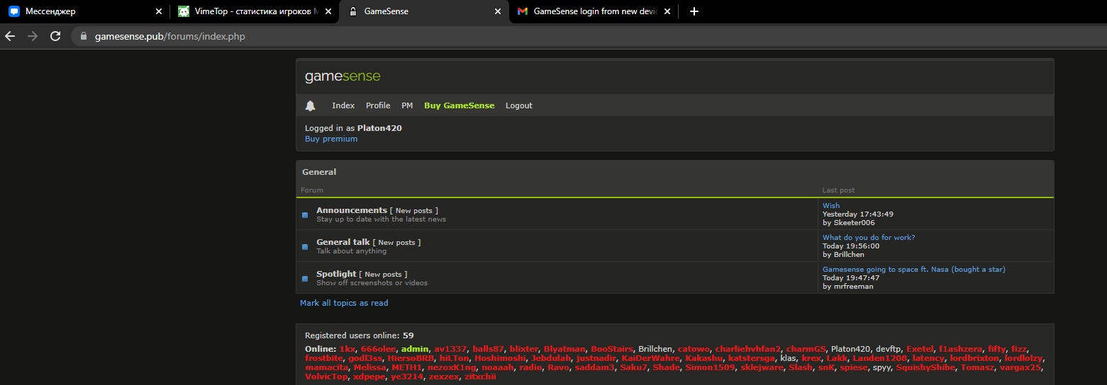
Task: Click the Announcements forum status icon
Action: click(305, 215)
